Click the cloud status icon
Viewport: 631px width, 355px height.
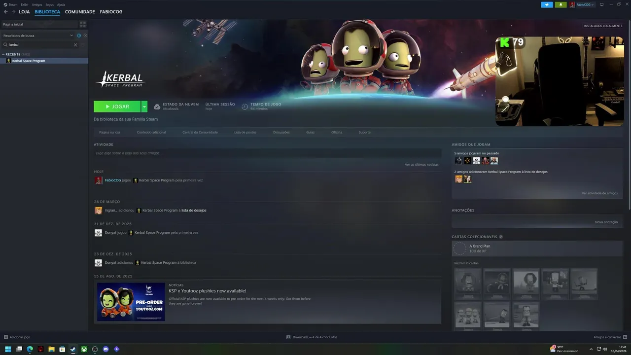[x=157, y=106]
